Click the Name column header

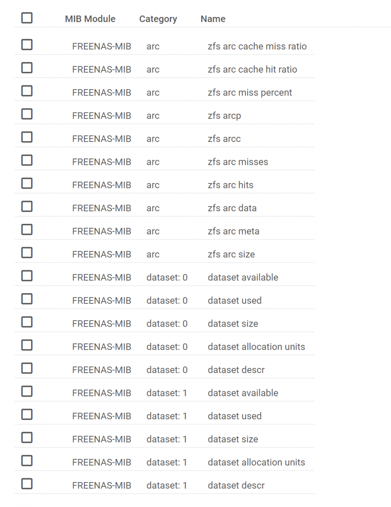pyautogui.click(x=213, y=19)
